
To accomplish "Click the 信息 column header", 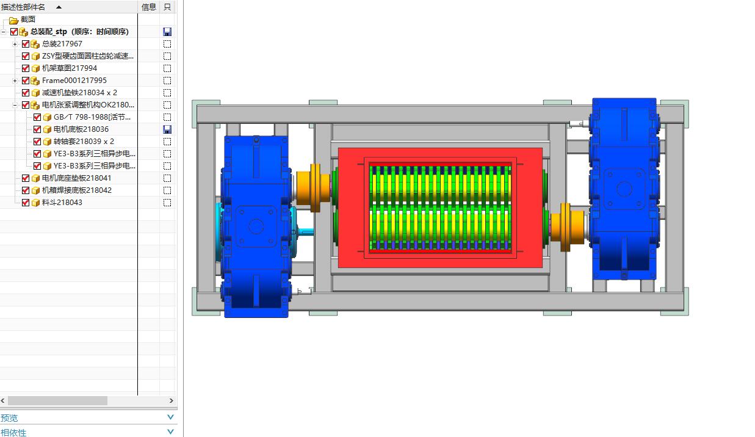I will 149,7.
